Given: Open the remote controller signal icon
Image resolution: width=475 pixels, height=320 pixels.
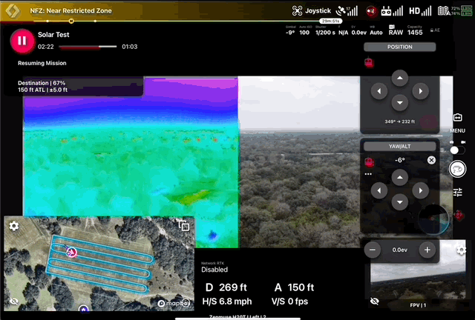Looking at the screenshot, I should pyautogui.click(x=392, y=11).
